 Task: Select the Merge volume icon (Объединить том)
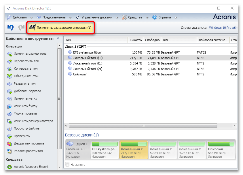pos(10,76)
